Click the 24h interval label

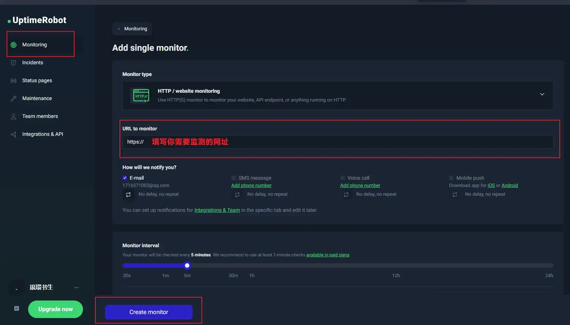click(x=549, y=276)
